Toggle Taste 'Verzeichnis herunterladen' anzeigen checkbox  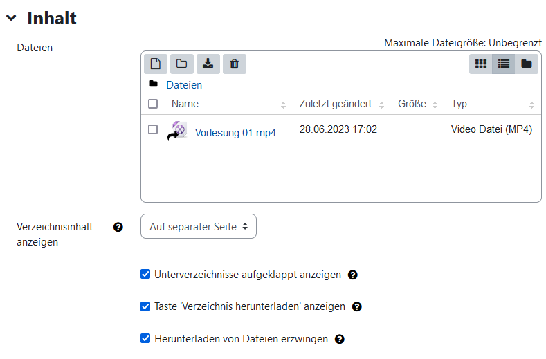point(145,306)
